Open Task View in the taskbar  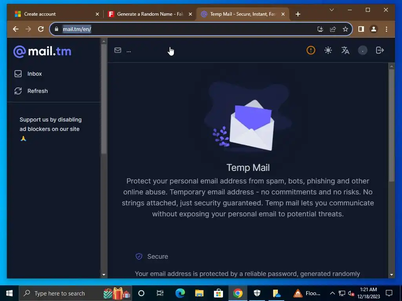pos(160,293)
